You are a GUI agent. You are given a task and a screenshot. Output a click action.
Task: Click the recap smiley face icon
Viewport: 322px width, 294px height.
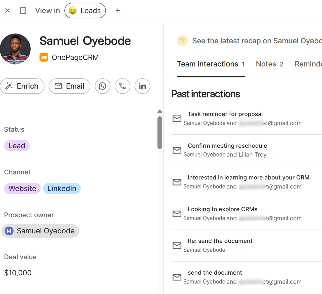coord(182,41)
